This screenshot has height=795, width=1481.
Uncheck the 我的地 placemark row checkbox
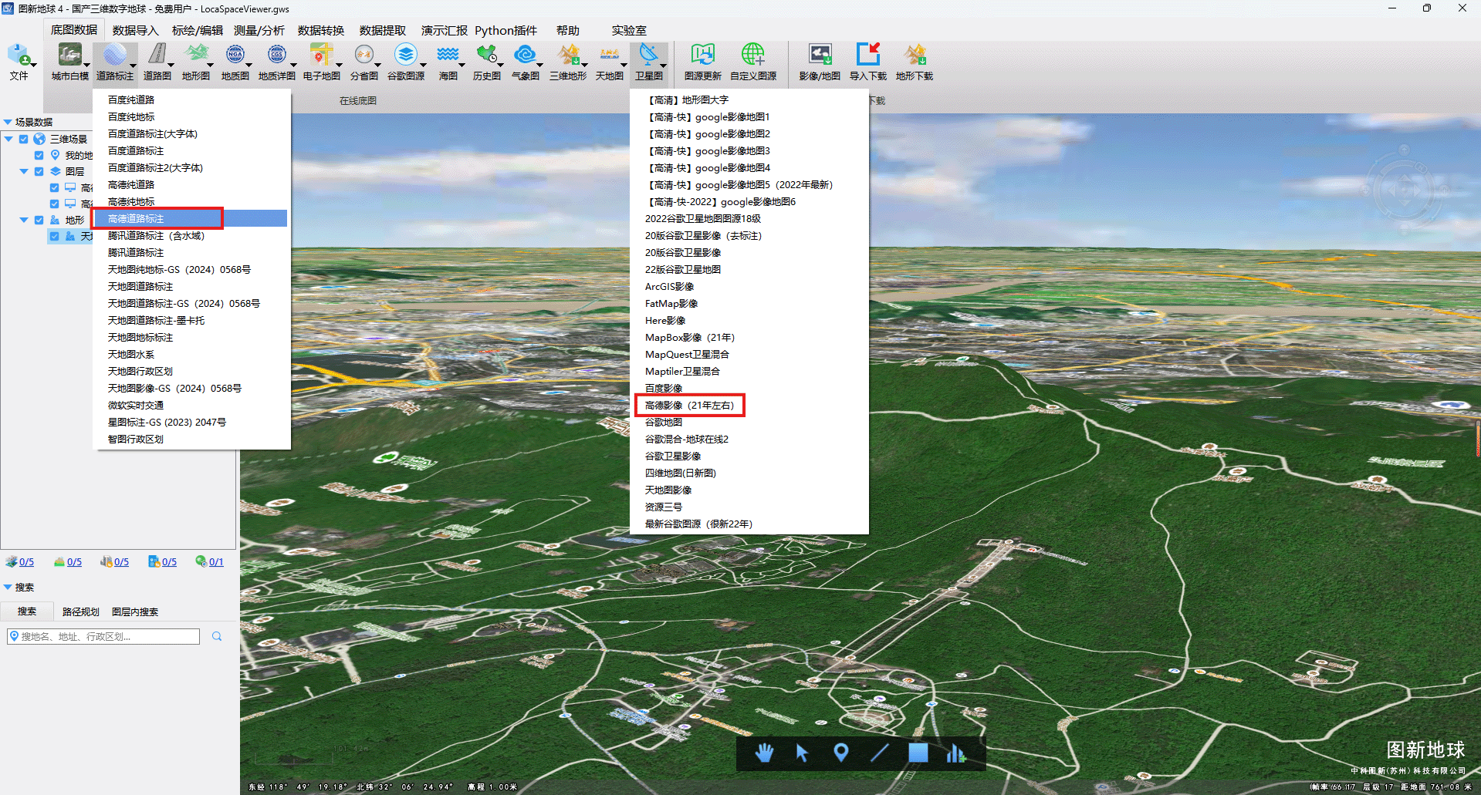39,156
